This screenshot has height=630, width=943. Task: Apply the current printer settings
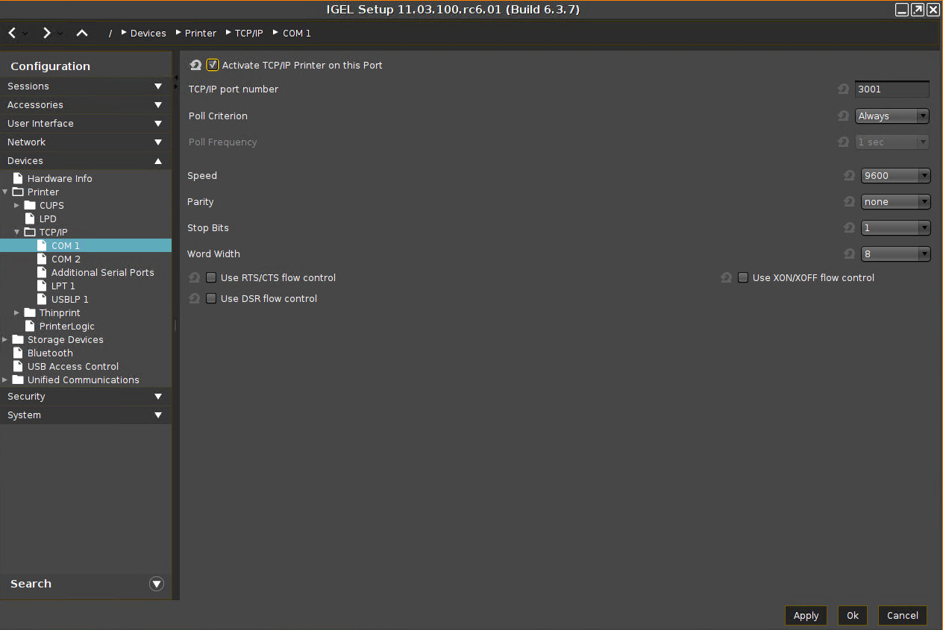pyautogui.click(x=806, y=615)
